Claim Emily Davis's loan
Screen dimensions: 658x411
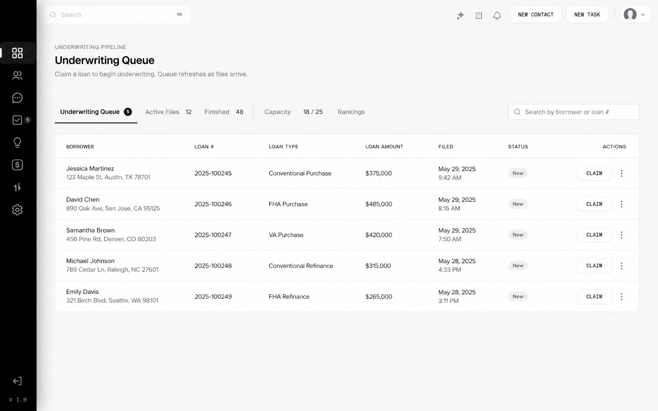tap(594, 297)
